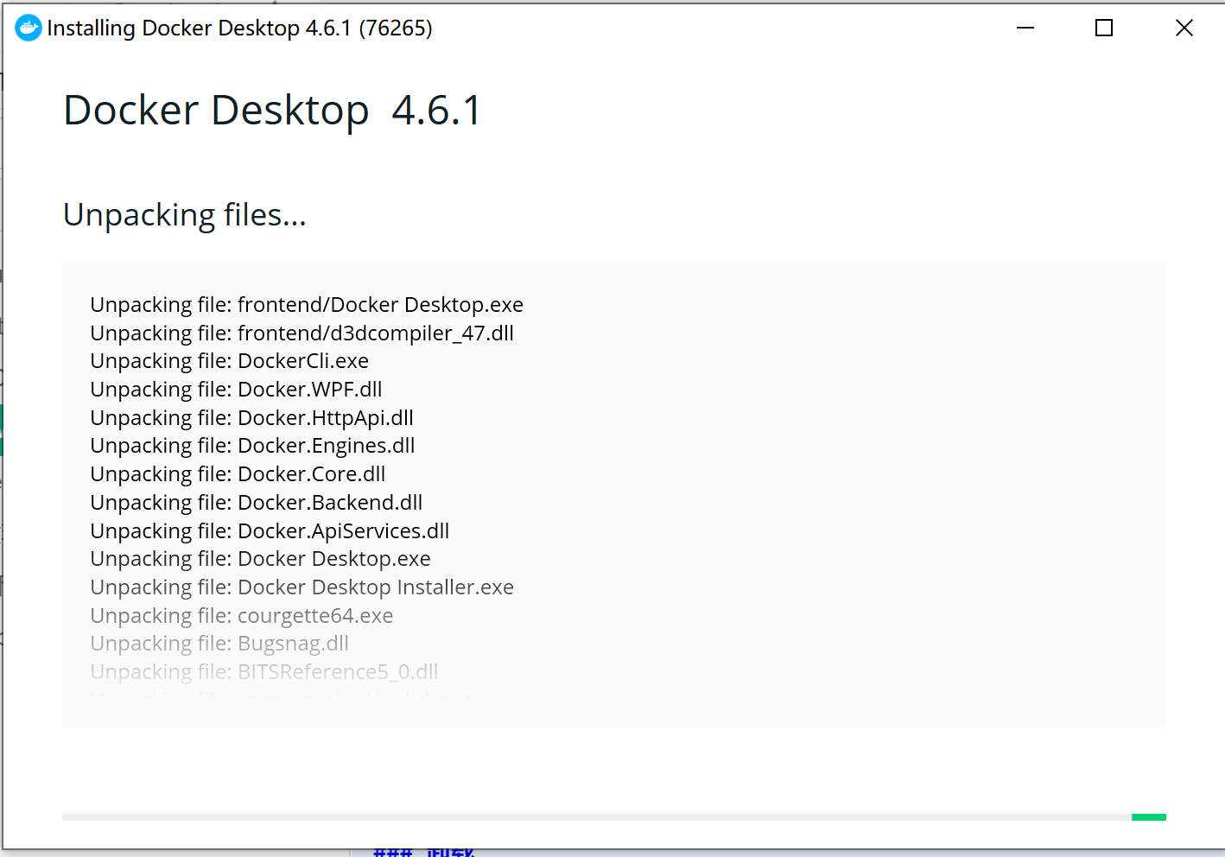Select the d3dcompiler_47.dll log line
The image size is (1225, 857).
pos(302,333)
